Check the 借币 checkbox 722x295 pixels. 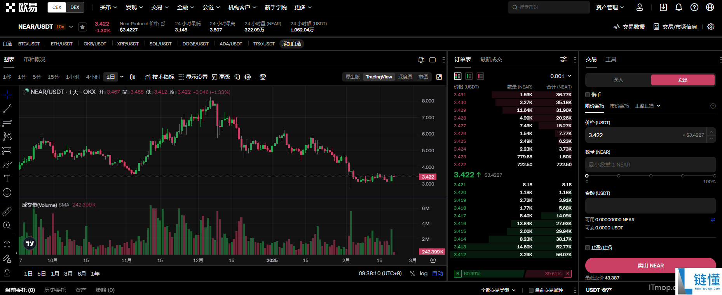click(x=588, y=95)
